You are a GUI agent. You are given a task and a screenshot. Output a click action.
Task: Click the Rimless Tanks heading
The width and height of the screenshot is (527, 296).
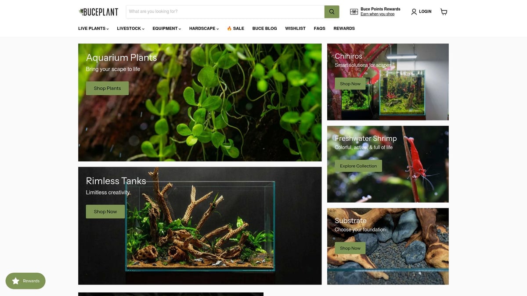[x=116, y=181]
